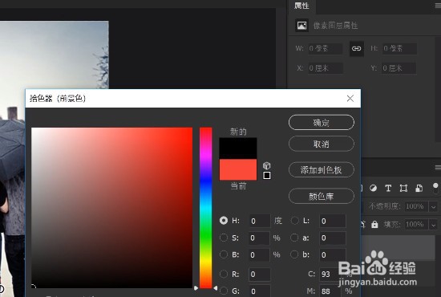Click the Lab b value input field
This screenshot has height=297, width=441.
tap(333, 254)
